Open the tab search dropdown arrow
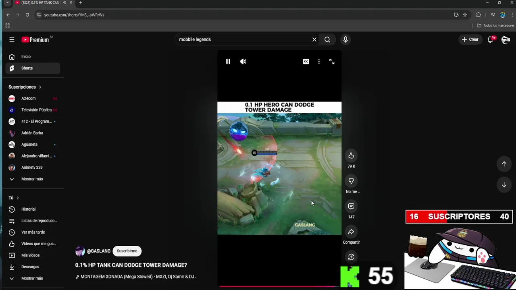 pyautogui.click(x=7, y=2)
